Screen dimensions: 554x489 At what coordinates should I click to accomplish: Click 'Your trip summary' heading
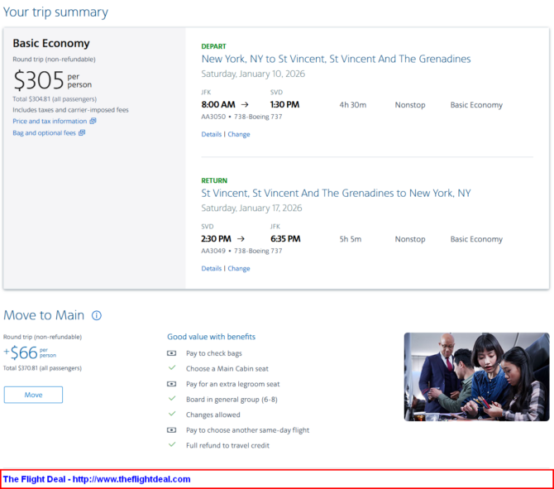(x=56, y=12)
